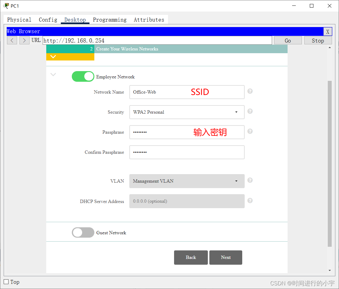The width and height of the screenshot is (339, 289).
Task: Click help icon next to Network Name
Action: [x=250, y=91]
